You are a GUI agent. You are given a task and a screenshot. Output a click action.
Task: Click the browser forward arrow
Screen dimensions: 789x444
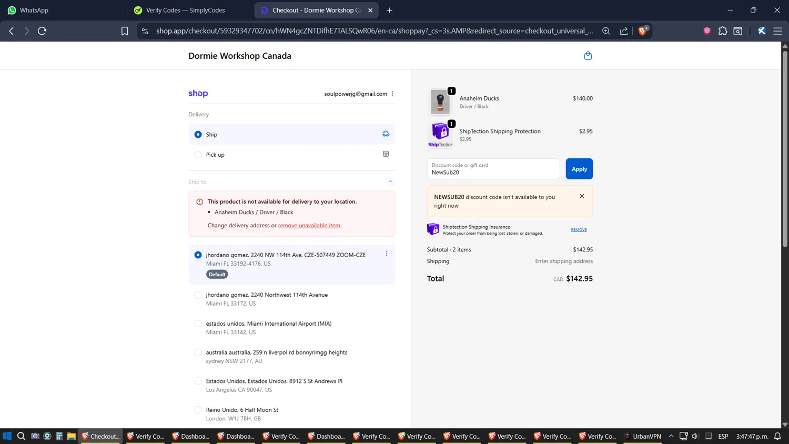pos(26,31)
